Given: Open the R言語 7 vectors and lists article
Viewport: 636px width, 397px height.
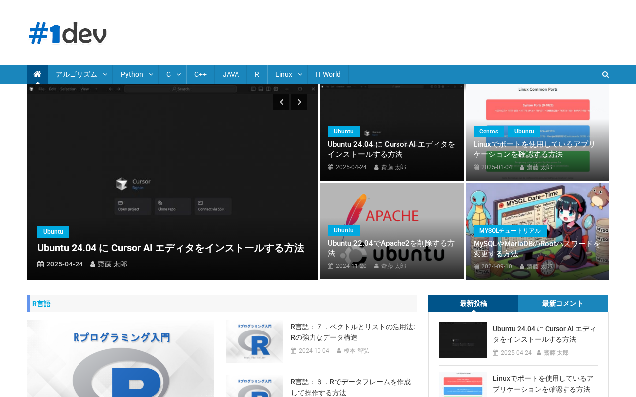Looking at the screenshot, I should coord(353,332).
